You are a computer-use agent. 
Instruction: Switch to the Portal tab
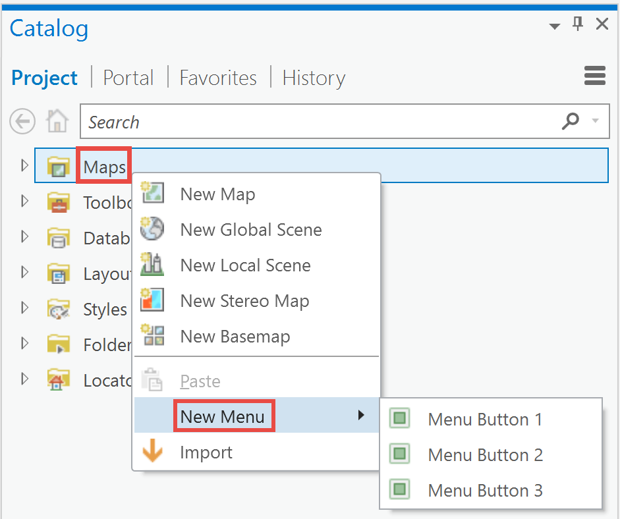pyautogui.click(x=128, y=78)
